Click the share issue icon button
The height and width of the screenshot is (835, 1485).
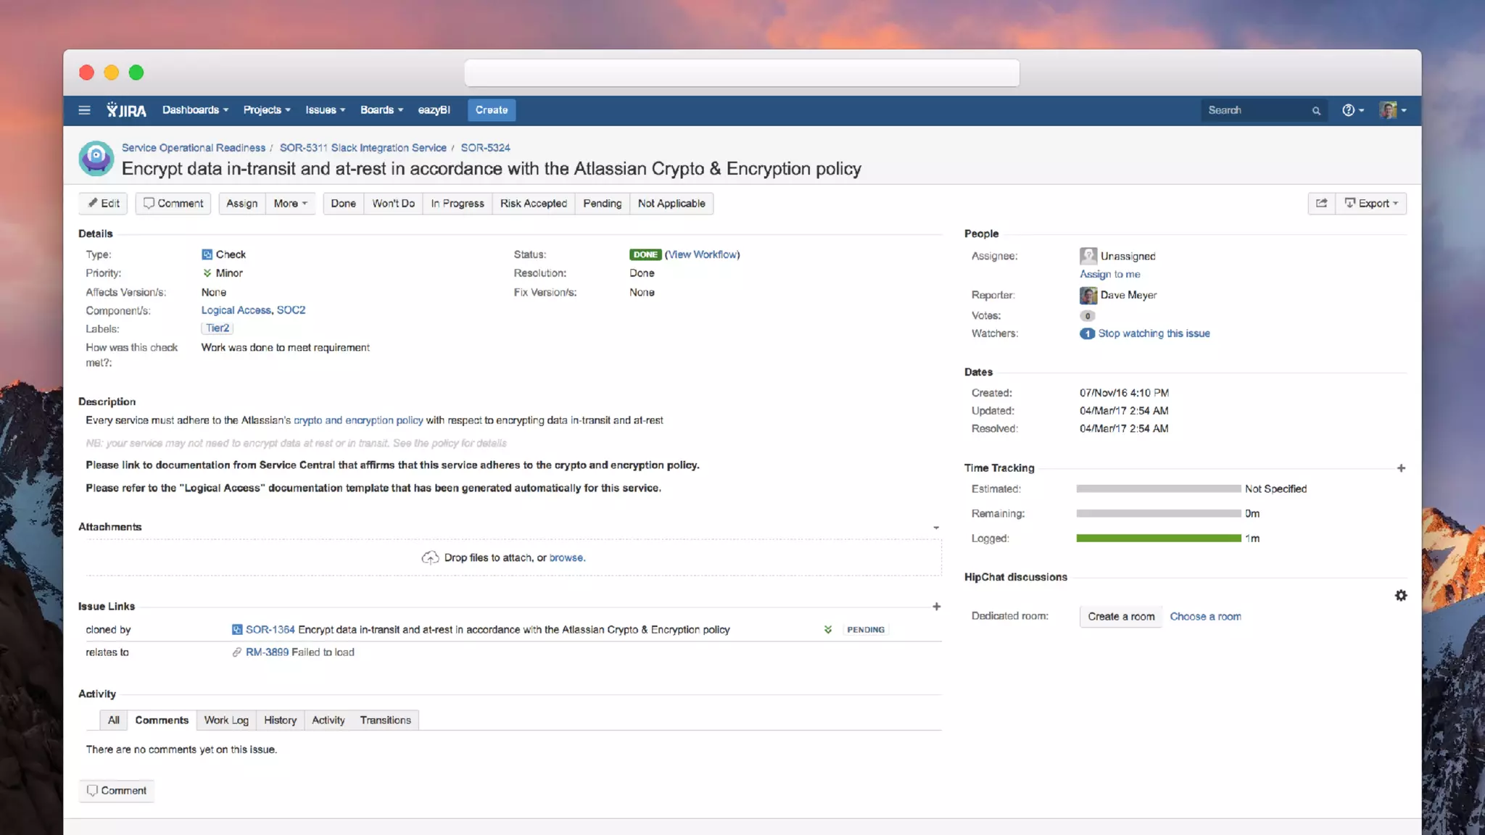[x=1321, y=204]
